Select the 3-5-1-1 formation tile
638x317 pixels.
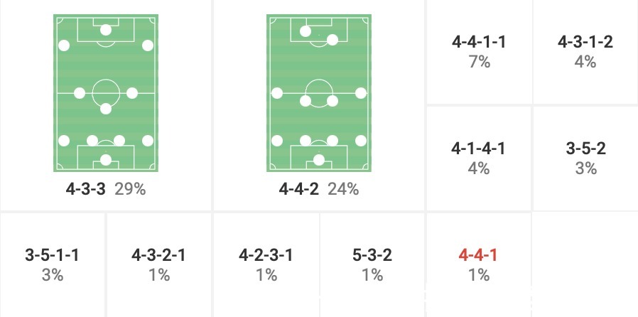click(x=53, y=264)
